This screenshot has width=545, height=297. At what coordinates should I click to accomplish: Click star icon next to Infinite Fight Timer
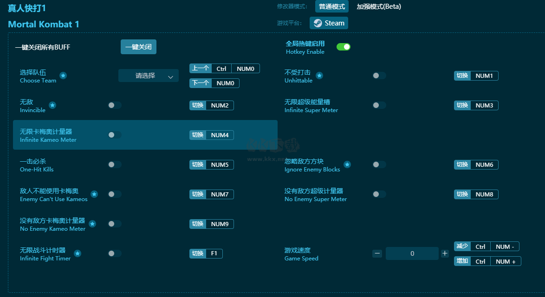click(78, 253)
